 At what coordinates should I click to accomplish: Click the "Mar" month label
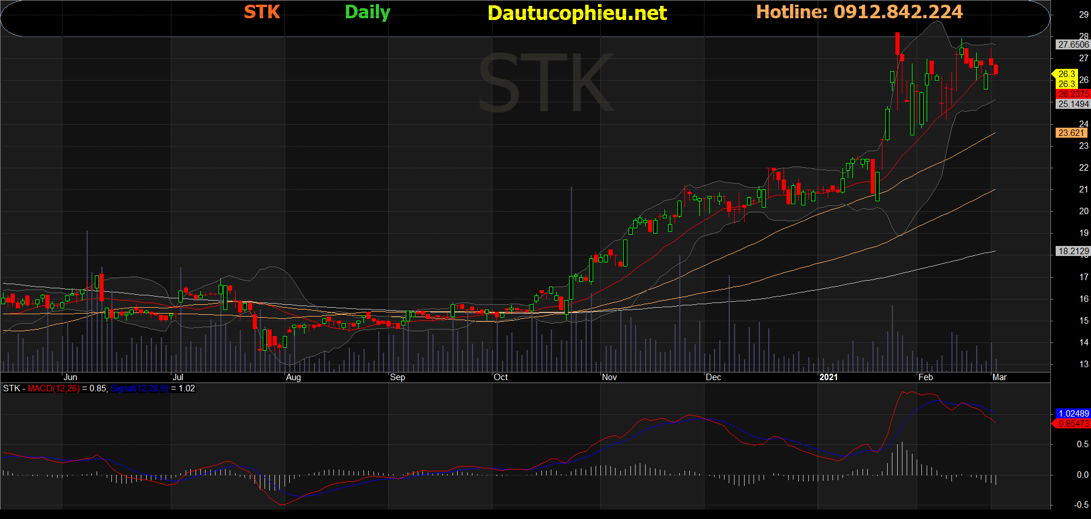tap(999, 377)
